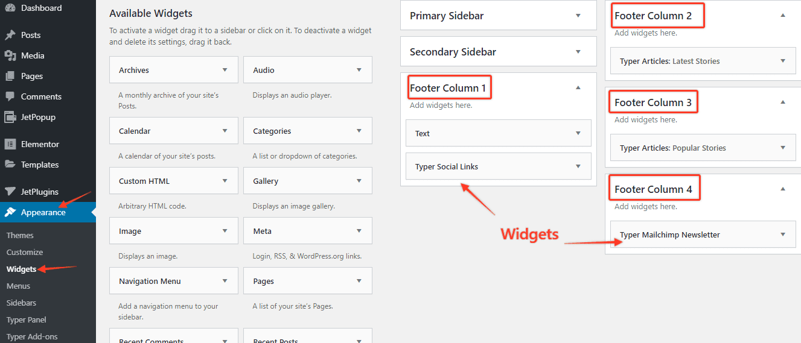Click the Media icon in sidebar

(x=10, y=55)
